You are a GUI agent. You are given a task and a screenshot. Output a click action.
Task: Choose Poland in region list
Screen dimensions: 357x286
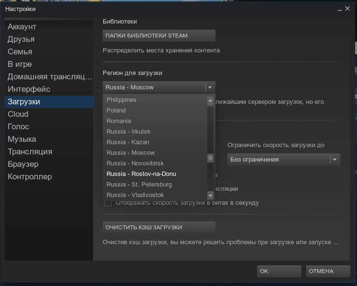tap(155, 111)
